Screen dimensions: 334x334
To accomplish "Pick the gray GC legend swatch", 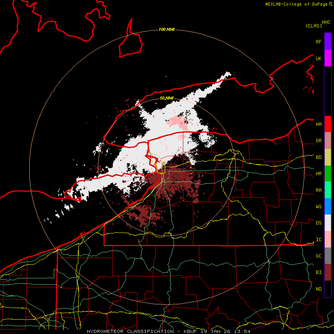I will tap(328, 256).
